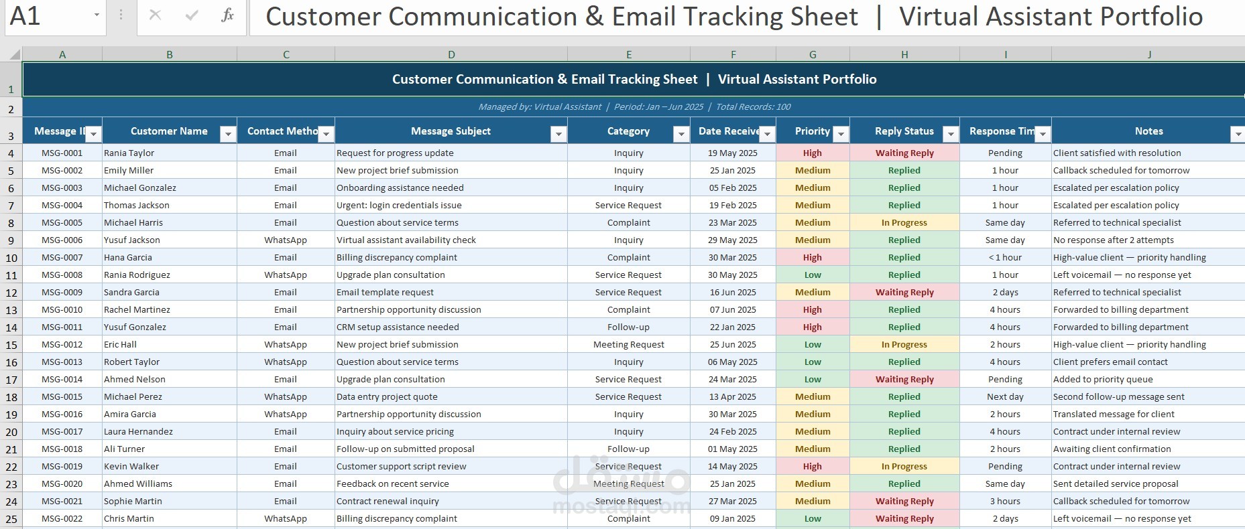Open the Response Time filter dropdown
Viewport: 1245px width, 529px height.
1043,135
